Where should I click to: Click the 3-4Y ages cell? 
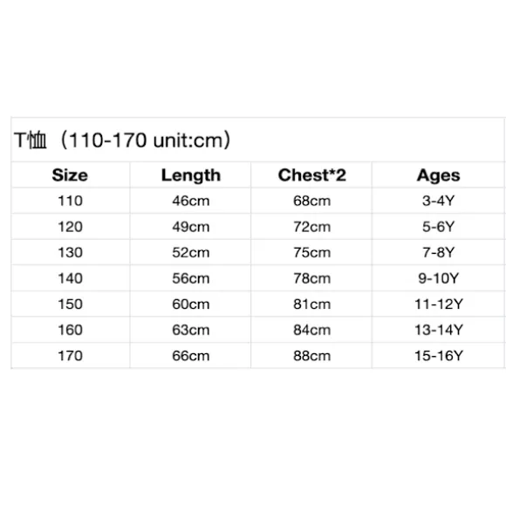click(438, 201)
